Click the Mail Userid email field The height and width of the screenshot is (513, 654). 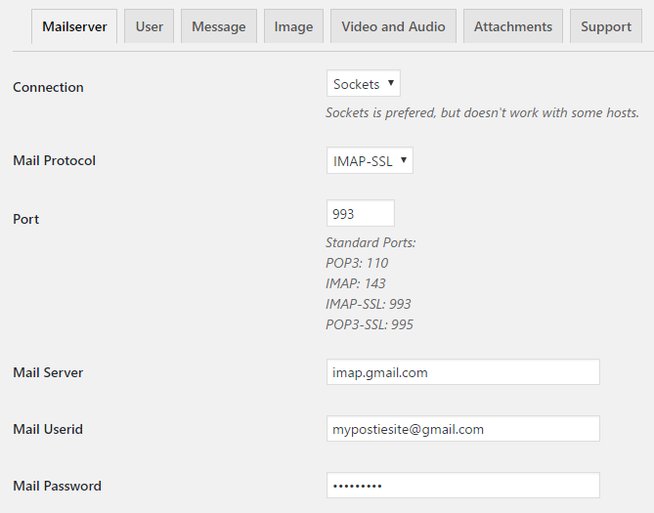click(463, 429)
